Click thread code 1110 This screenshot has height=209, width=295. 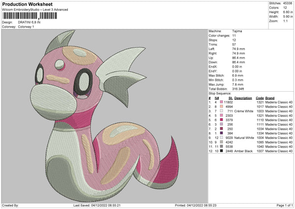tap(260, 120)
